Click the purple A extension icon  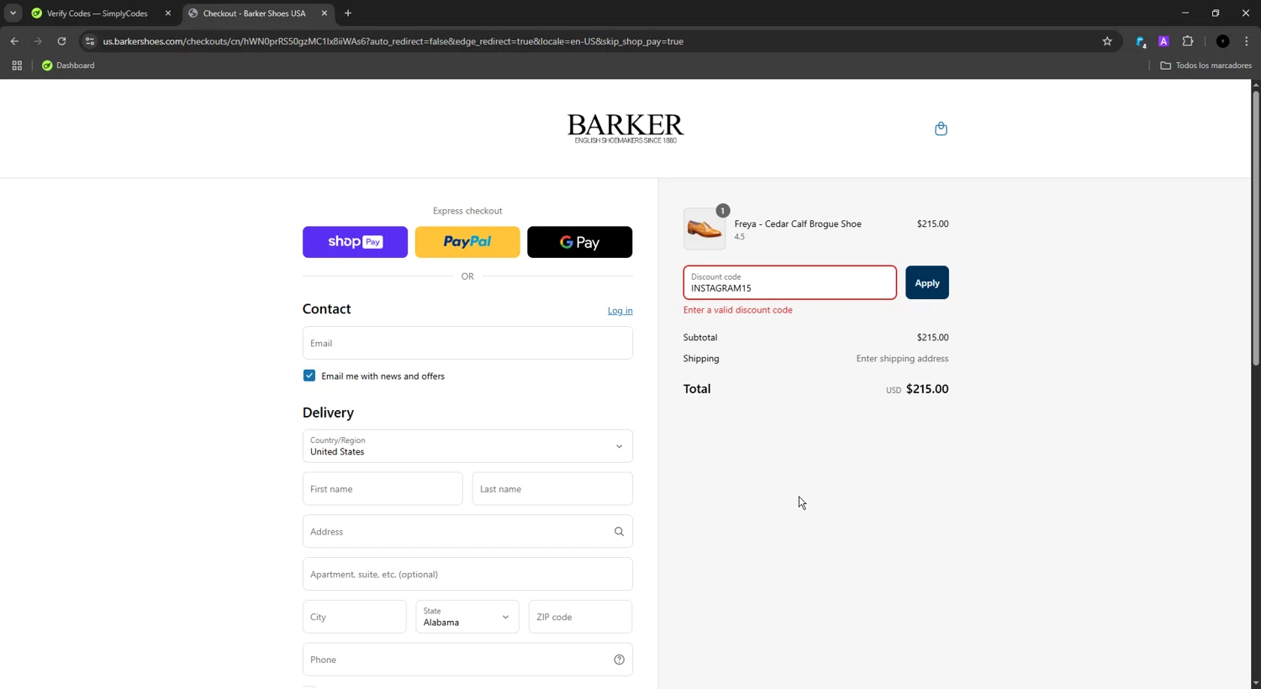[x=1163, y=41]
